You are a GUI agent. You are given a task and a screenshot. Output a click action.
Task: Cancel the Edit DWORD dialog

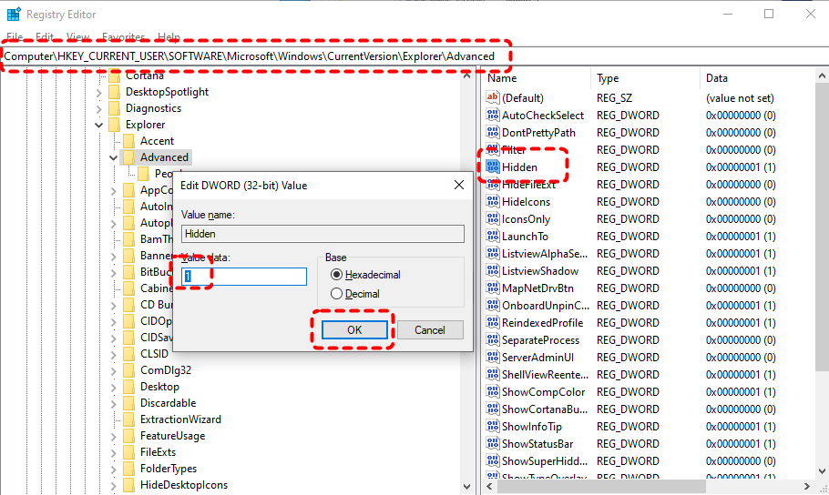click(430, 329)
